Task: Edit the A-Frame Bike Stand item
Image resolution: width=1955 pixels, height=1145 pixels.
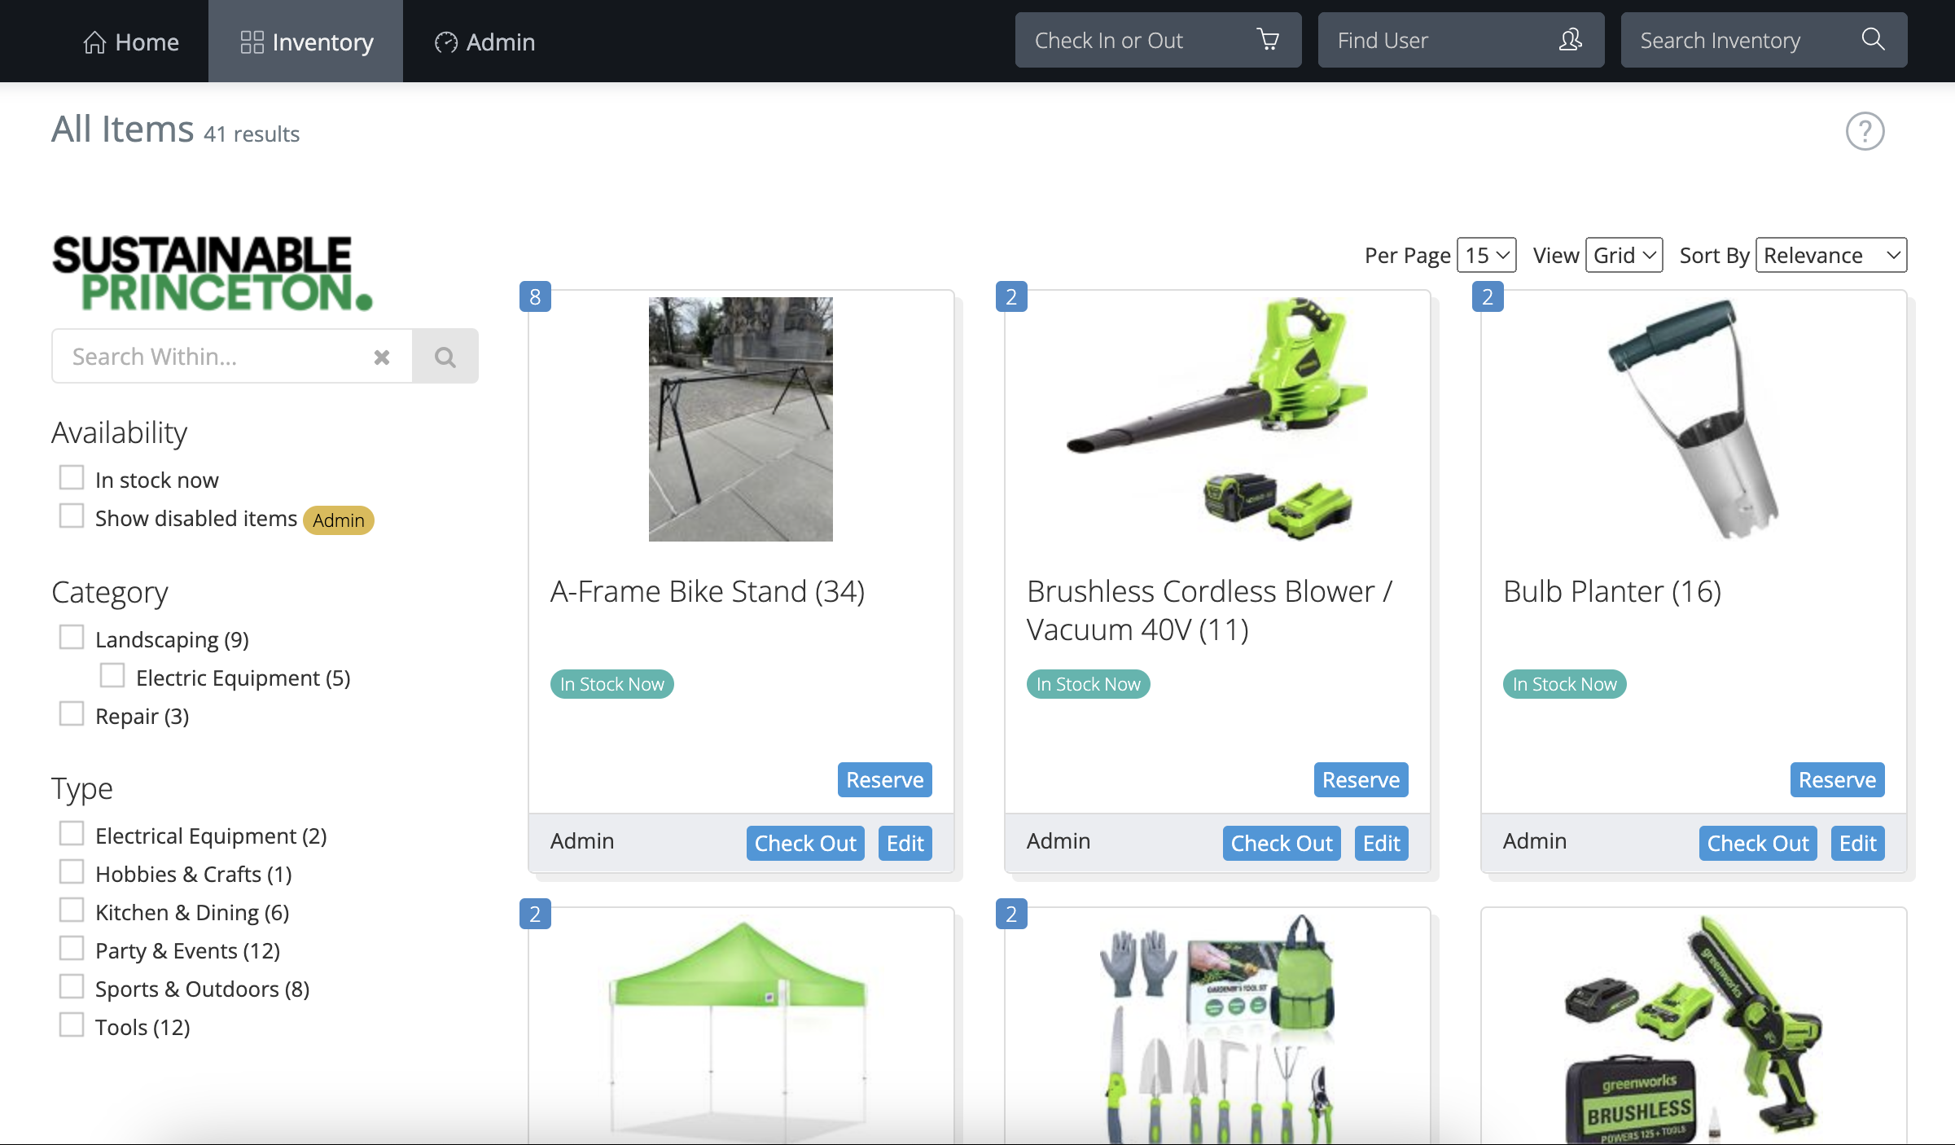Action: tap(905, 844)
